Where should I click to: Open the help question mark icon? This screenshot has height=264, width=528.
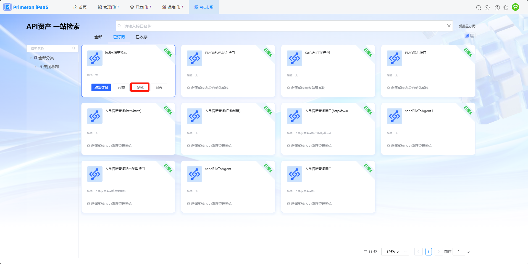[x=497, y=8]
